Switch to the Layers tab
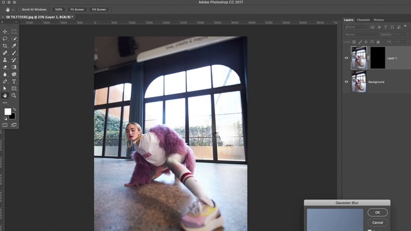 point(349,20)
